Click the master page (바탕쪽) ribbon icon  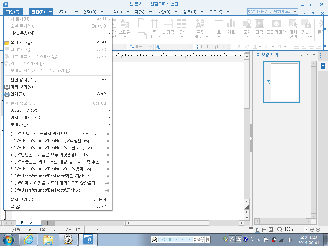coord(168,27)
